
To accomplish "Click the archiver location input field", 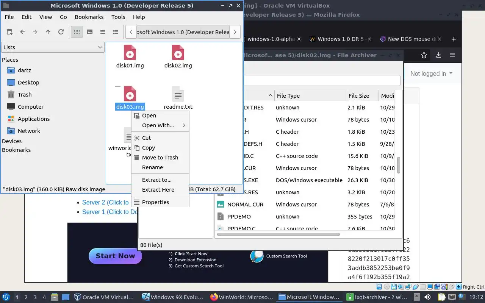I will [322, 80].
